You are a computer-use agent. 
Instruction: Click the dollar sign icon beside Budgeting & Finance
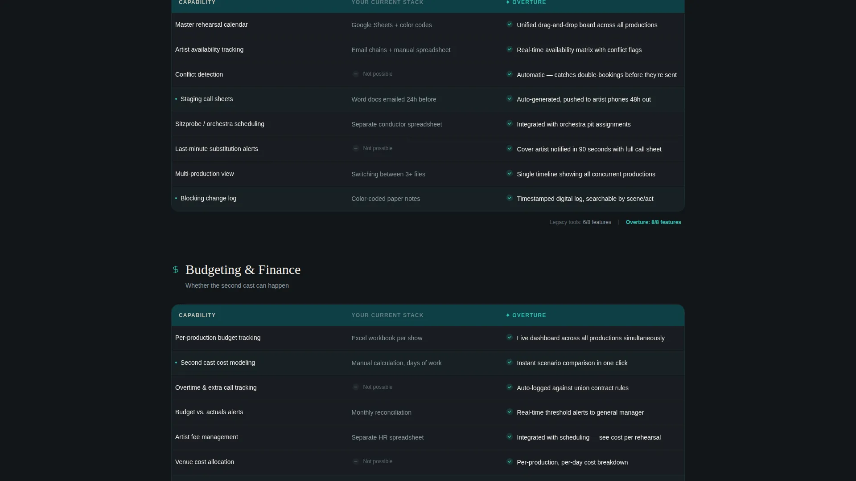176,269
